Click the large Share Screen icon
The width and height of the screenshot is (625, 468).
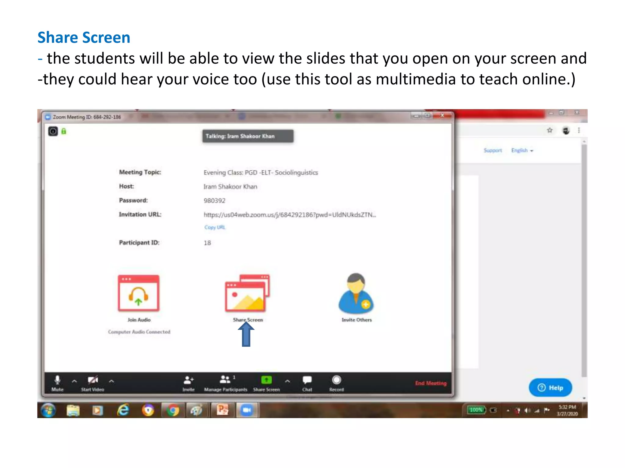click(x=247, y=293)
